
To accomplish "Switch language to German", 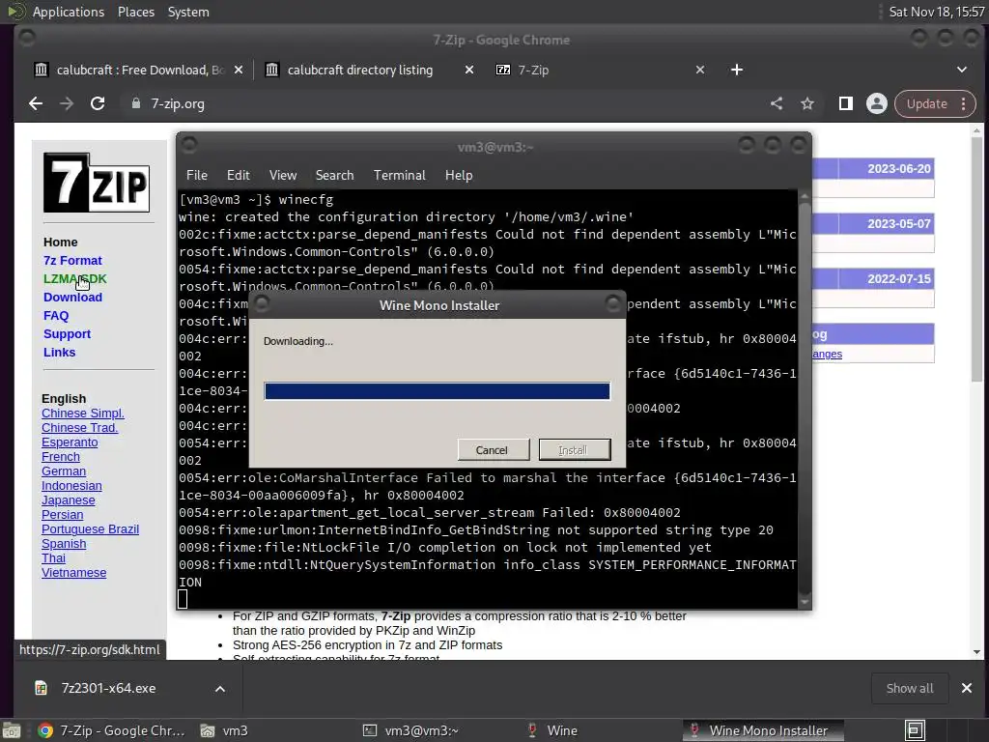I will click(64, 471).
